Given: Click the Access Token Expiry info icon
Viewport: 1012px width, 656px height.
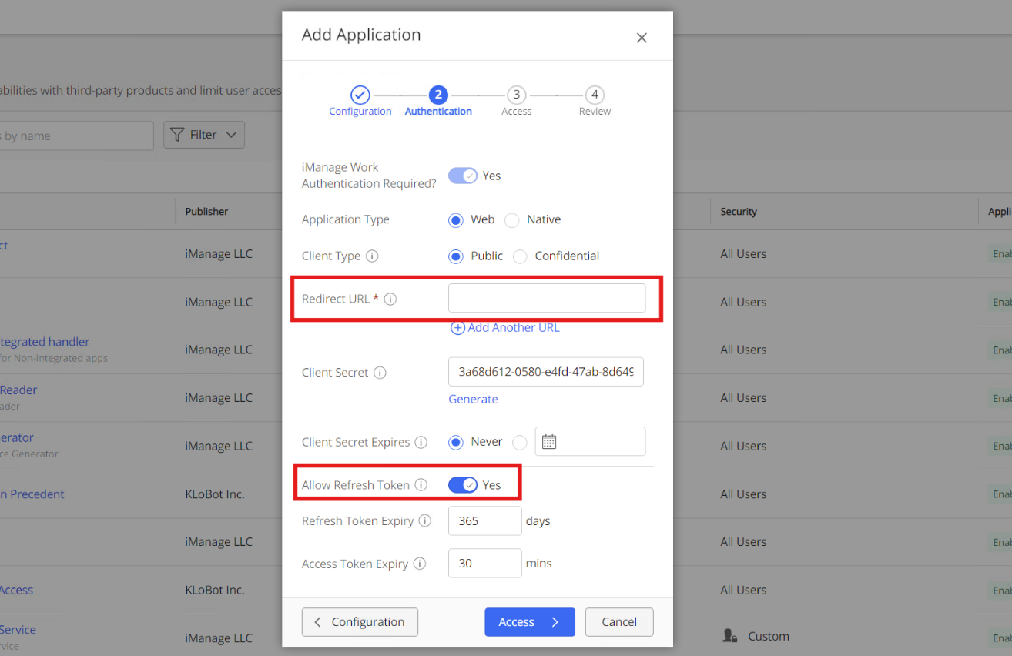Looking at the screenshot, I should (420, 564).
